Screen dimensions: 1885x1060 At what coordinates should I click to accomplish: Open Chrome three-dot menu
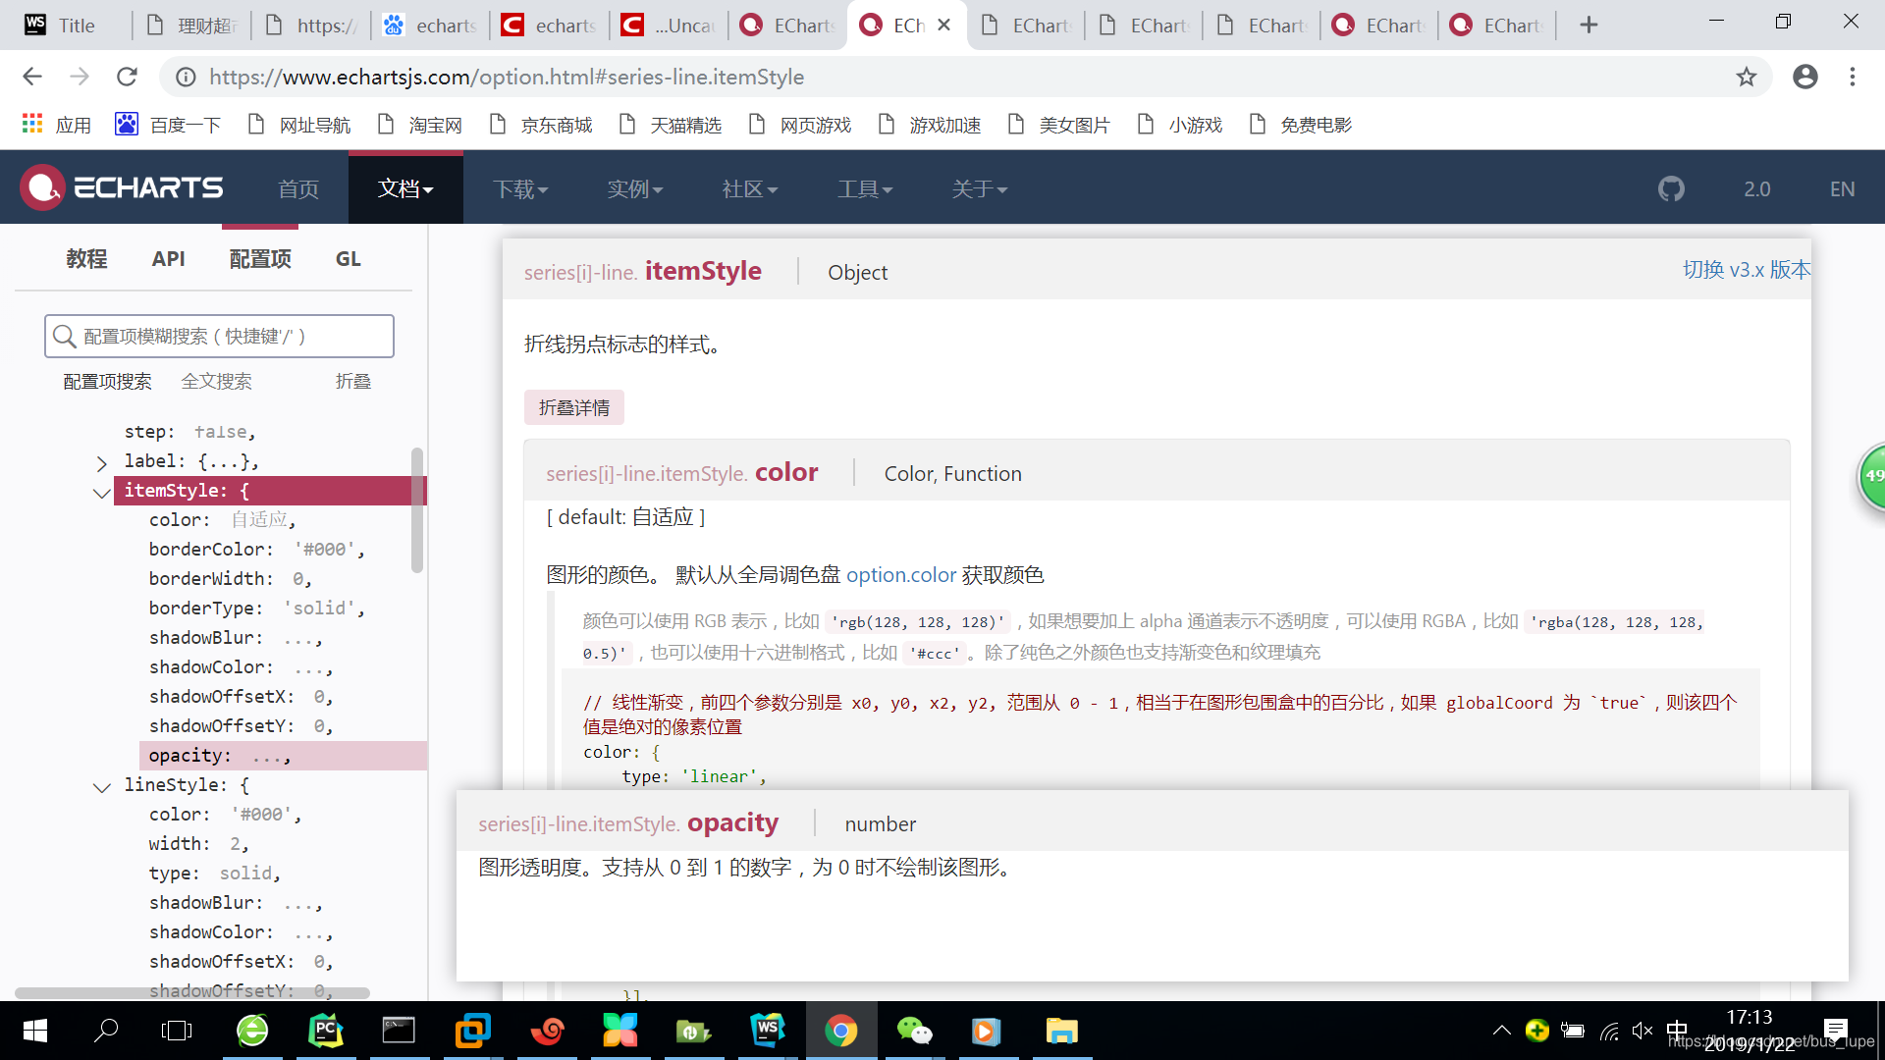(x=1853, y=77)
